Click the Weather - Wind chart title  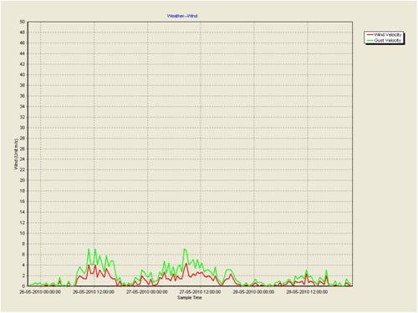point(182,16)
